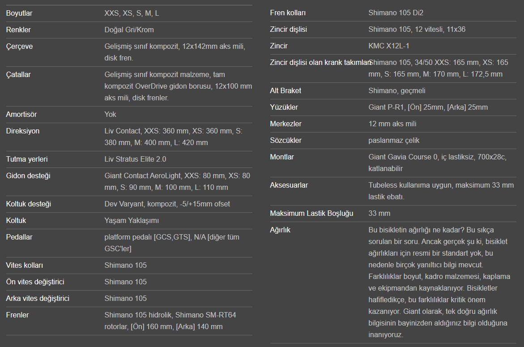Select the 'Sözcükler' label
Viewport: 524px width, 347px height.
tap(286, 141)
